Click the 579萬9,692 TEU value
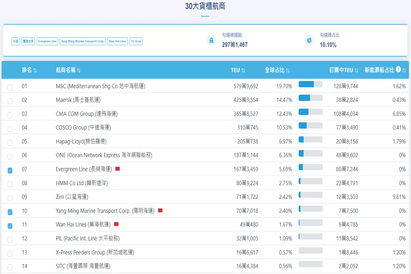This screenshot has width=411, height=274. [x=246, y=86]
